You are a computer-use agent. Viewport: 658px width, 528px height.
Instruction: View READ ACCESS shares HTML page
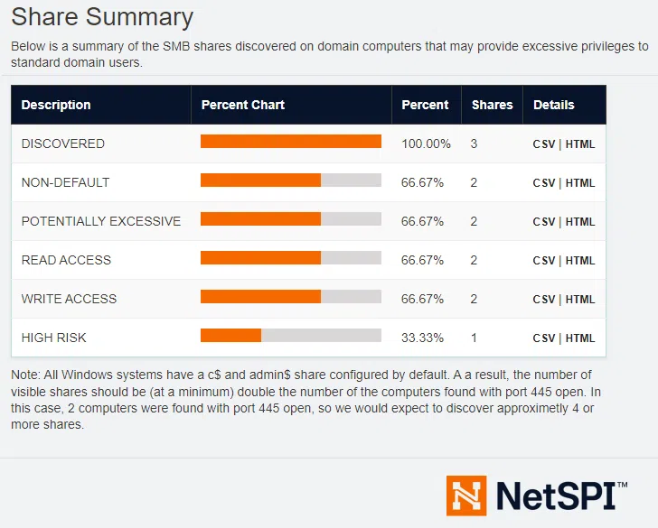pos(580,261)
